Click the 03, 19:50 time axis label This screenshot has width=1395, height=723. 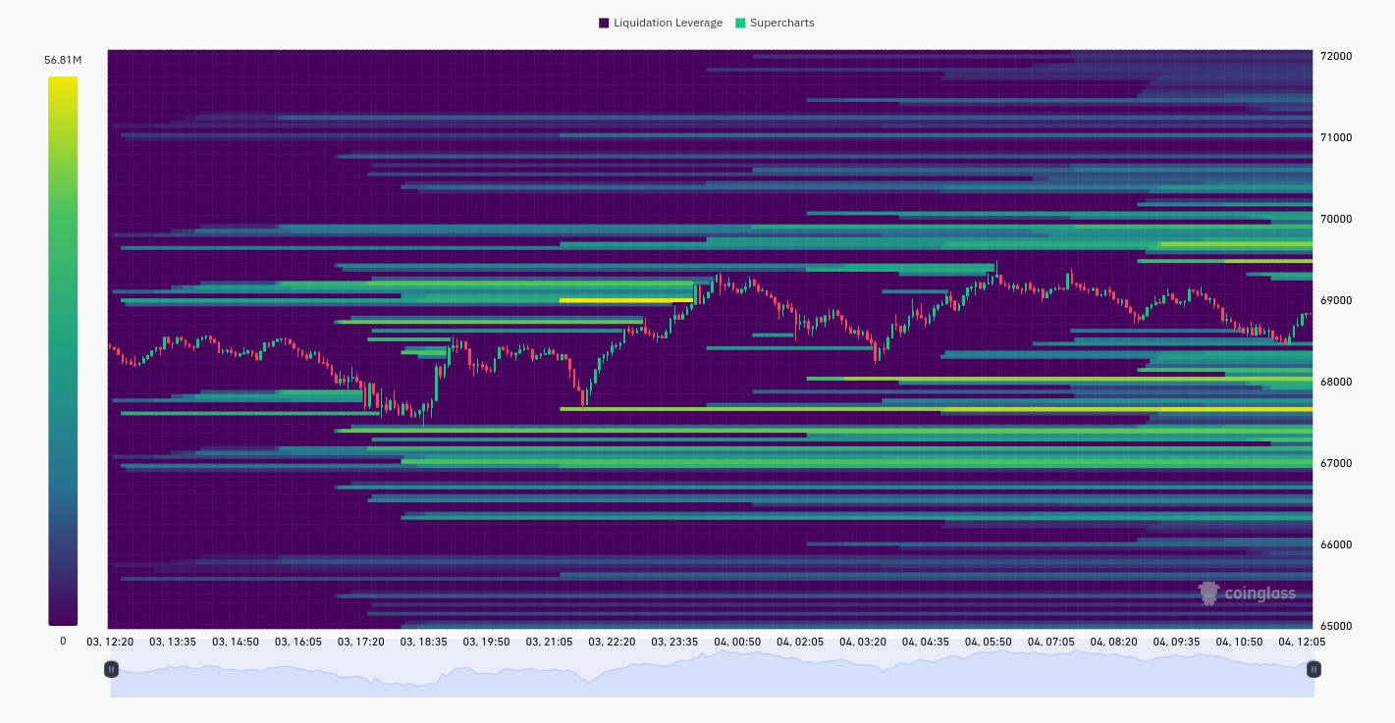[487, 642]
